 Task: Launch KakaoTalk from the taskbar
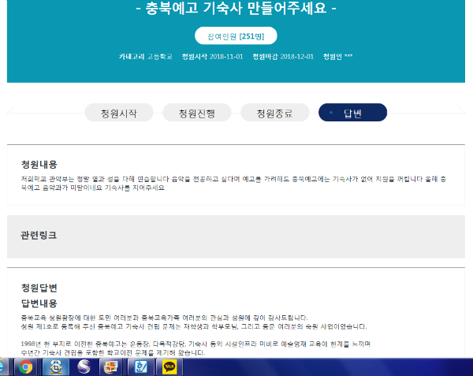point(169,367)
